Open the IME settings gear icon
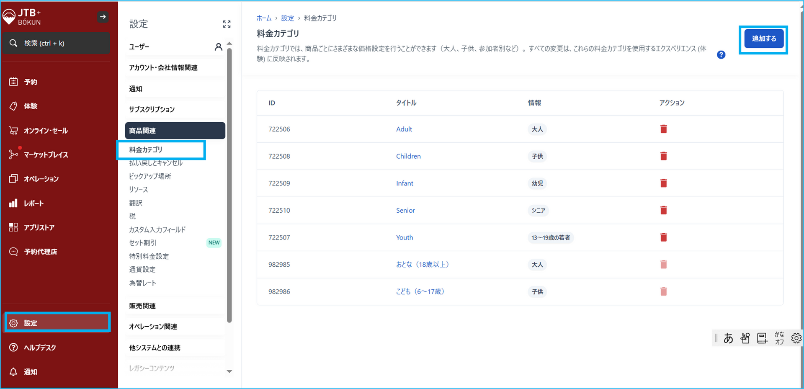 [796, 338]
